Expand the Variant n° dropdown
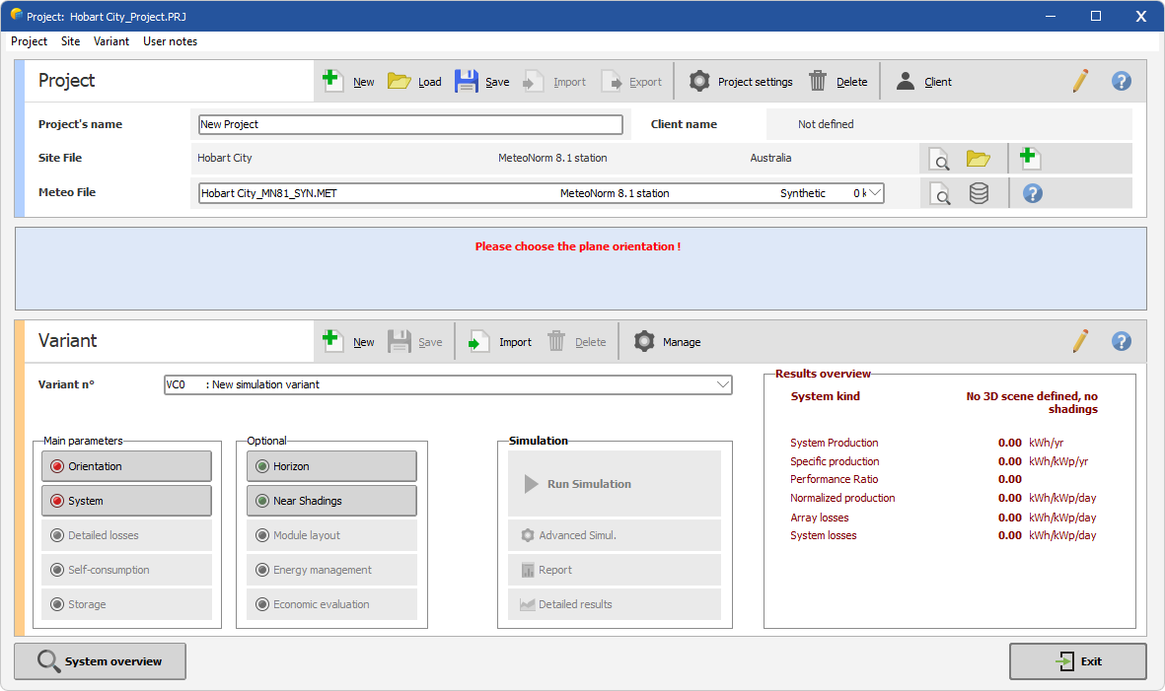 click(722, 384)
